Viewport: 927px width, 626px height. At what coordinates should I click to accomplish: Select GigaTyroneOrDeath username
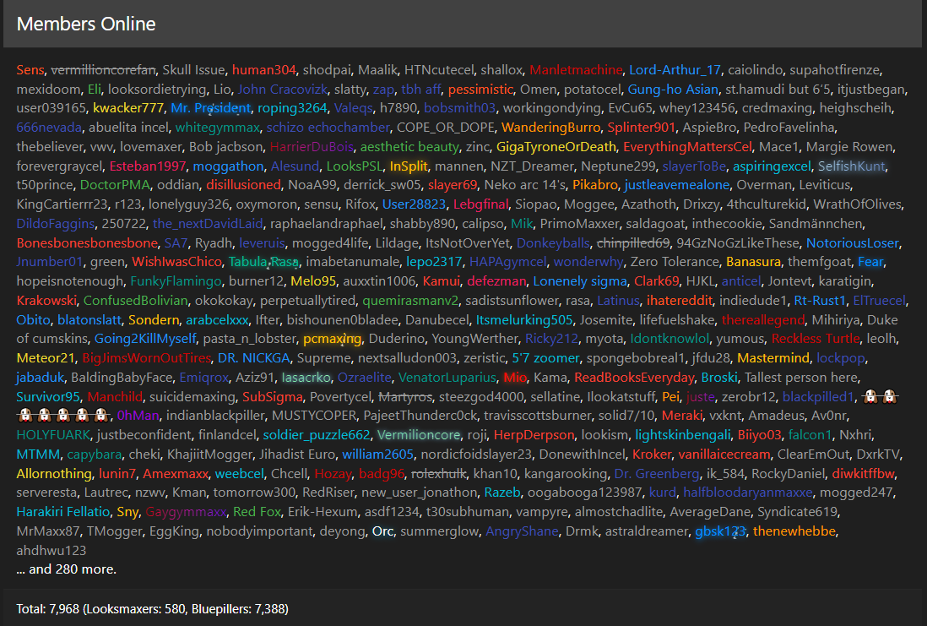point(556,147)
